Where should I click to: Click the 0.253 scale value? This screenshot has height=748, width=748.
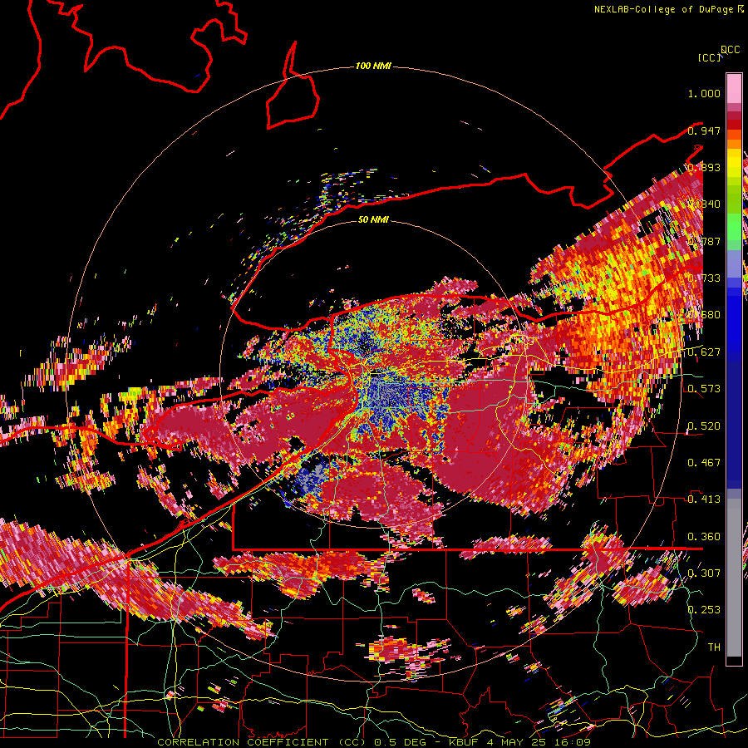704,610
